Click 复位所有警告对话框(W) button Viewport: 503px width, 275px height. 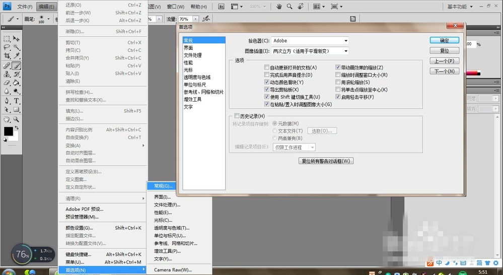(x=326, y=161)
